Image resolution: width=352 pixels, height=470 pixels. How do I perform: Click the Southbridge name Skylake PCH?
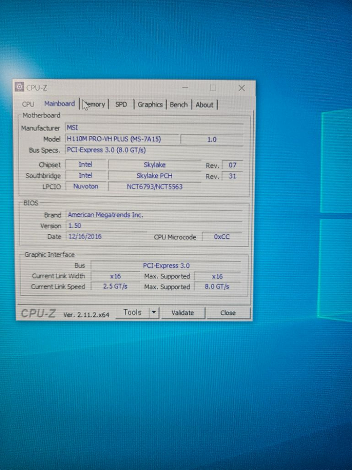[154, 176]
